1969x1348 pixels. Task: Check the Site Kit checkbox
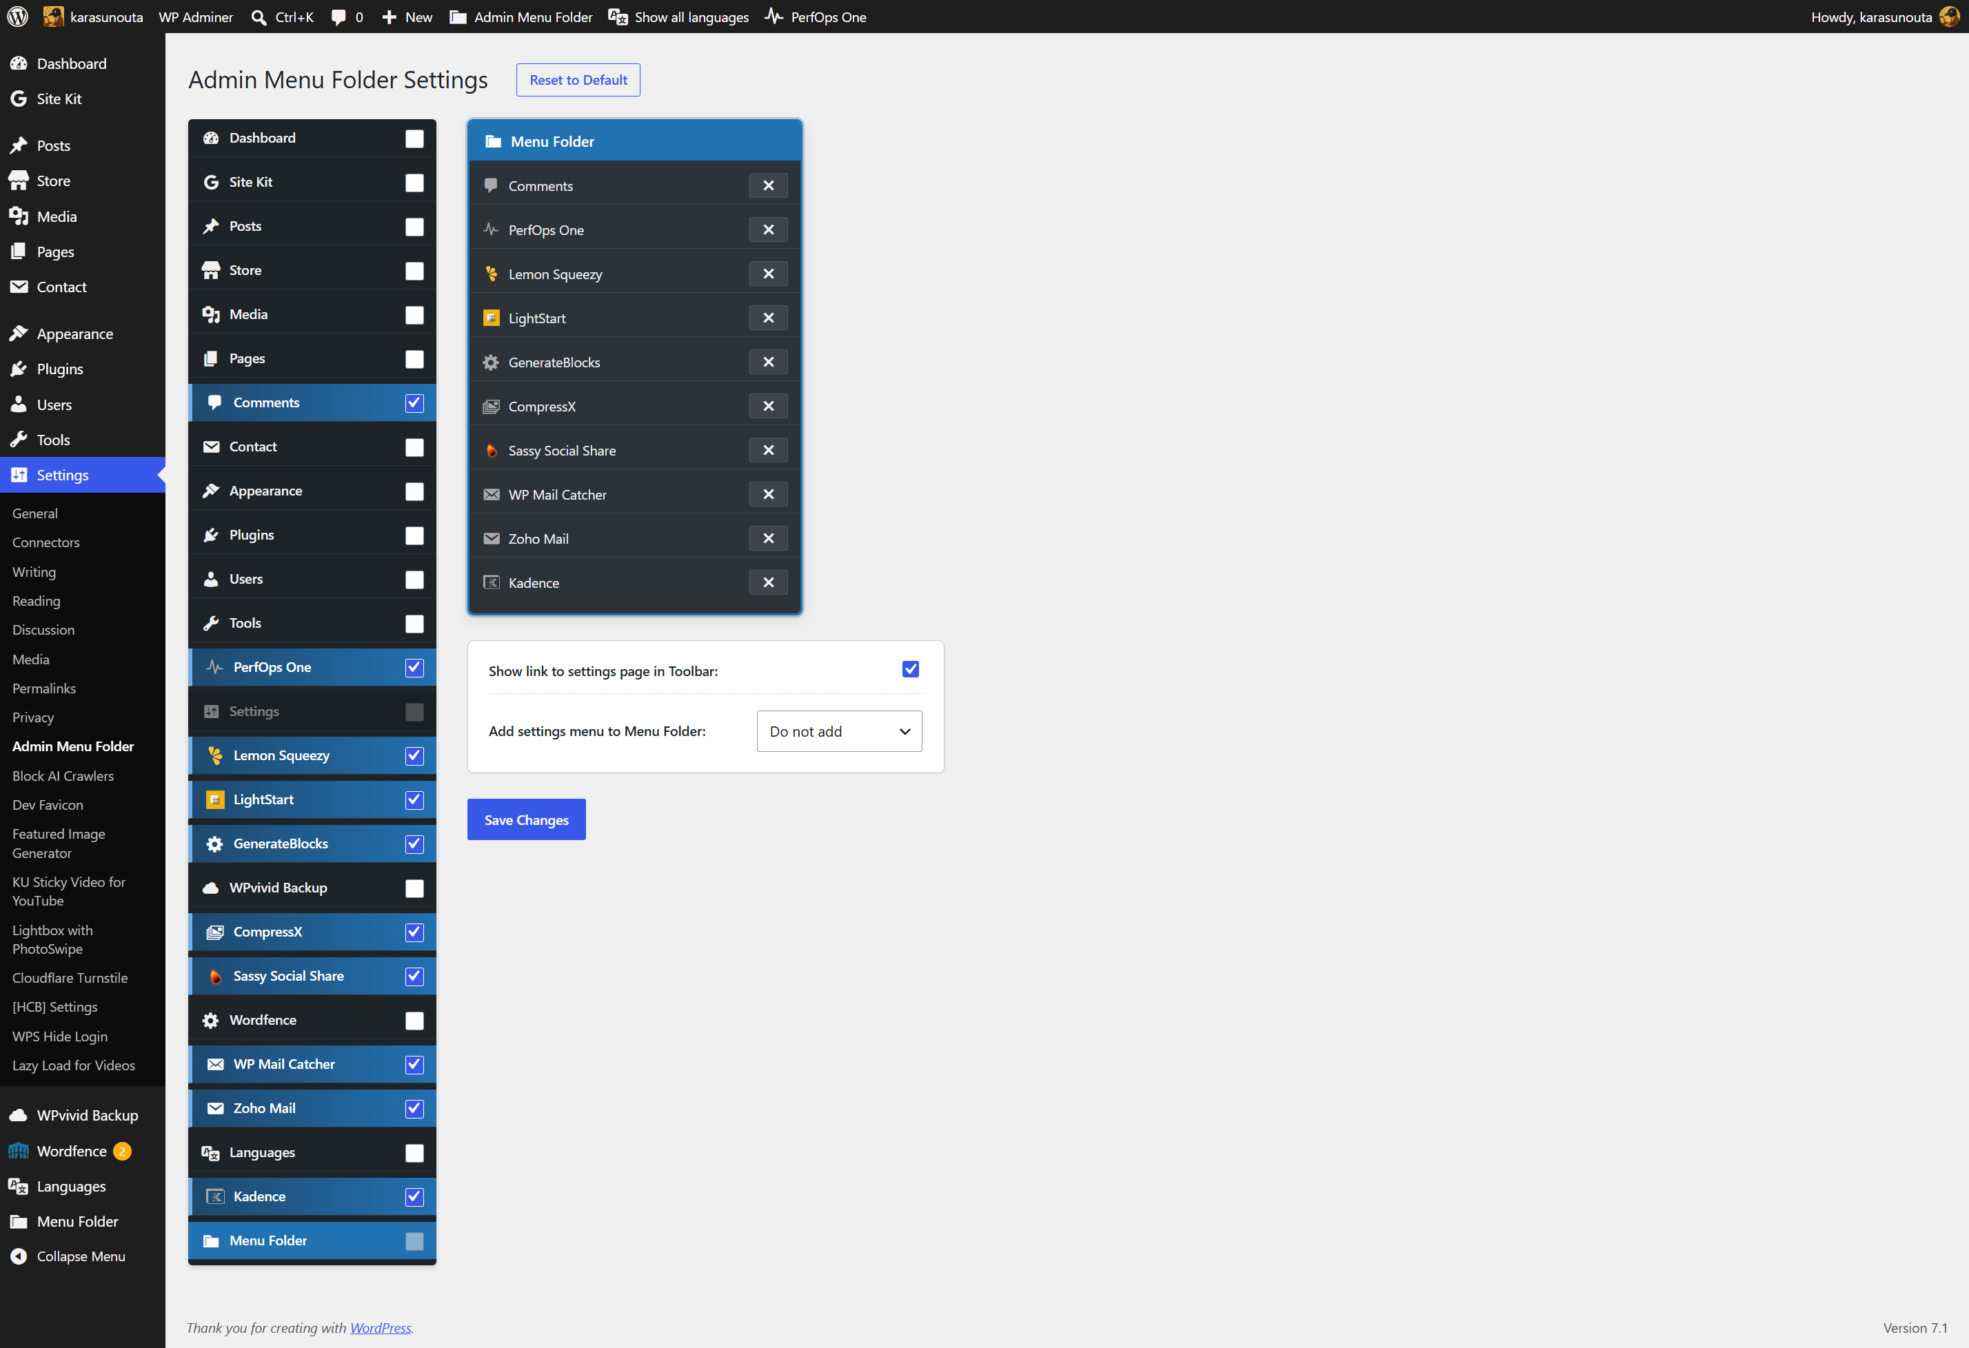414,183
